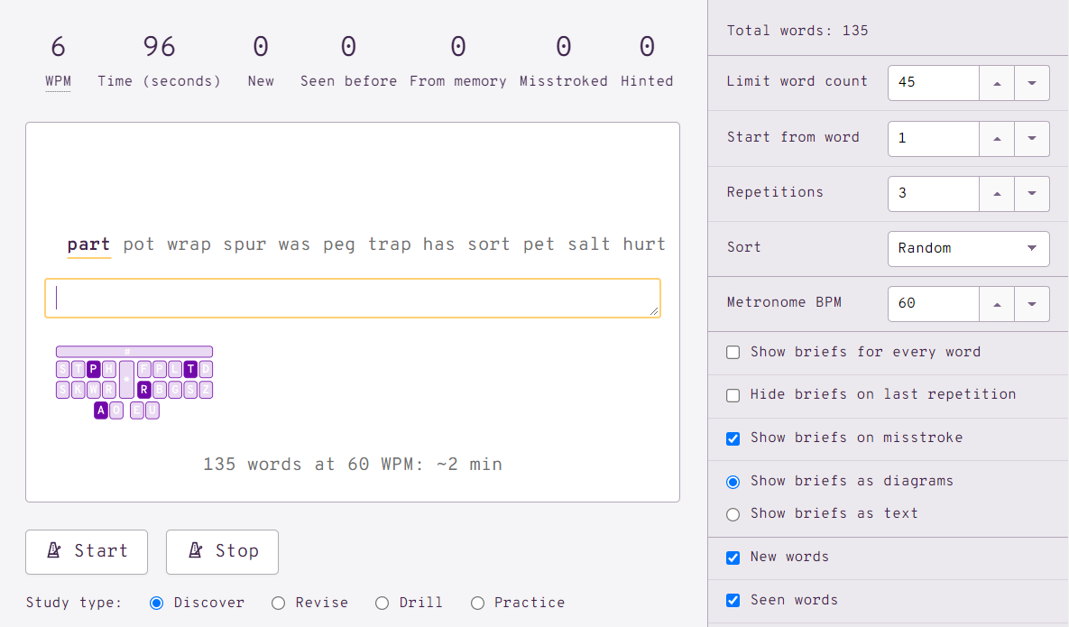The image size is (1069, 627).
Task: Select Show briefs as text option
Action: (x=733, y=514)
